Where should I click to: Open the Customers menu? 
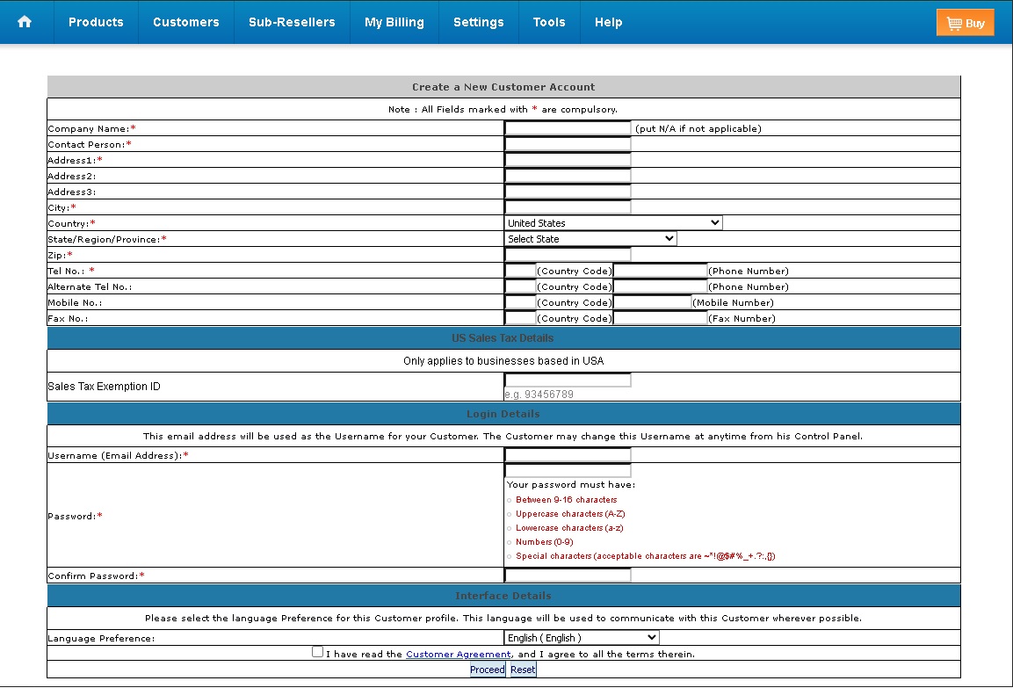click(x=186, y=22)
